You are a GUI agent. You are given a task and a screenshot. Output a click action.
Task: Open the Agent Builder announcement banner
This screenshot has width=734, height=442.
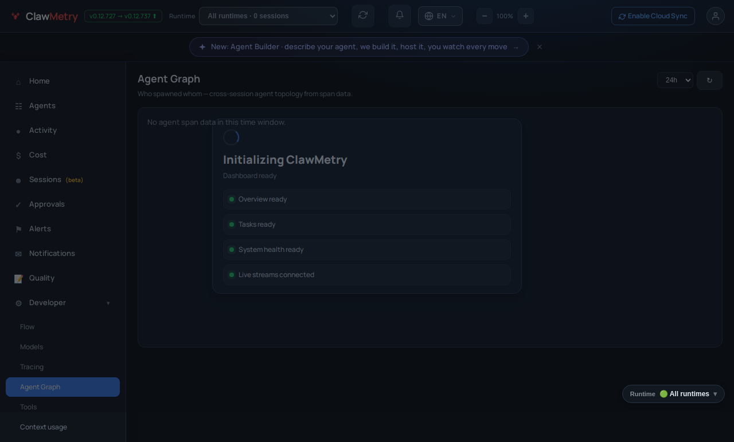tap(359, 47)
